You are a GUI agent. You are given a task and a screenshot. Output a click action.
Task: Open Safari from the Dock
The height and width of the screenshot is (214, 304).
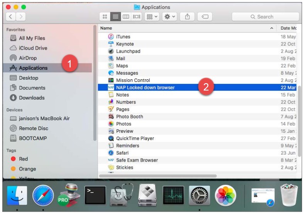coord(43,195)
